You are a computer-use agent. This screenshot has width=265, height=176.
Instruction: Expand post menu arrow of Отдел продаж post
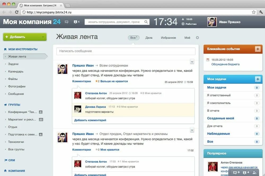(x=192, y=130)
